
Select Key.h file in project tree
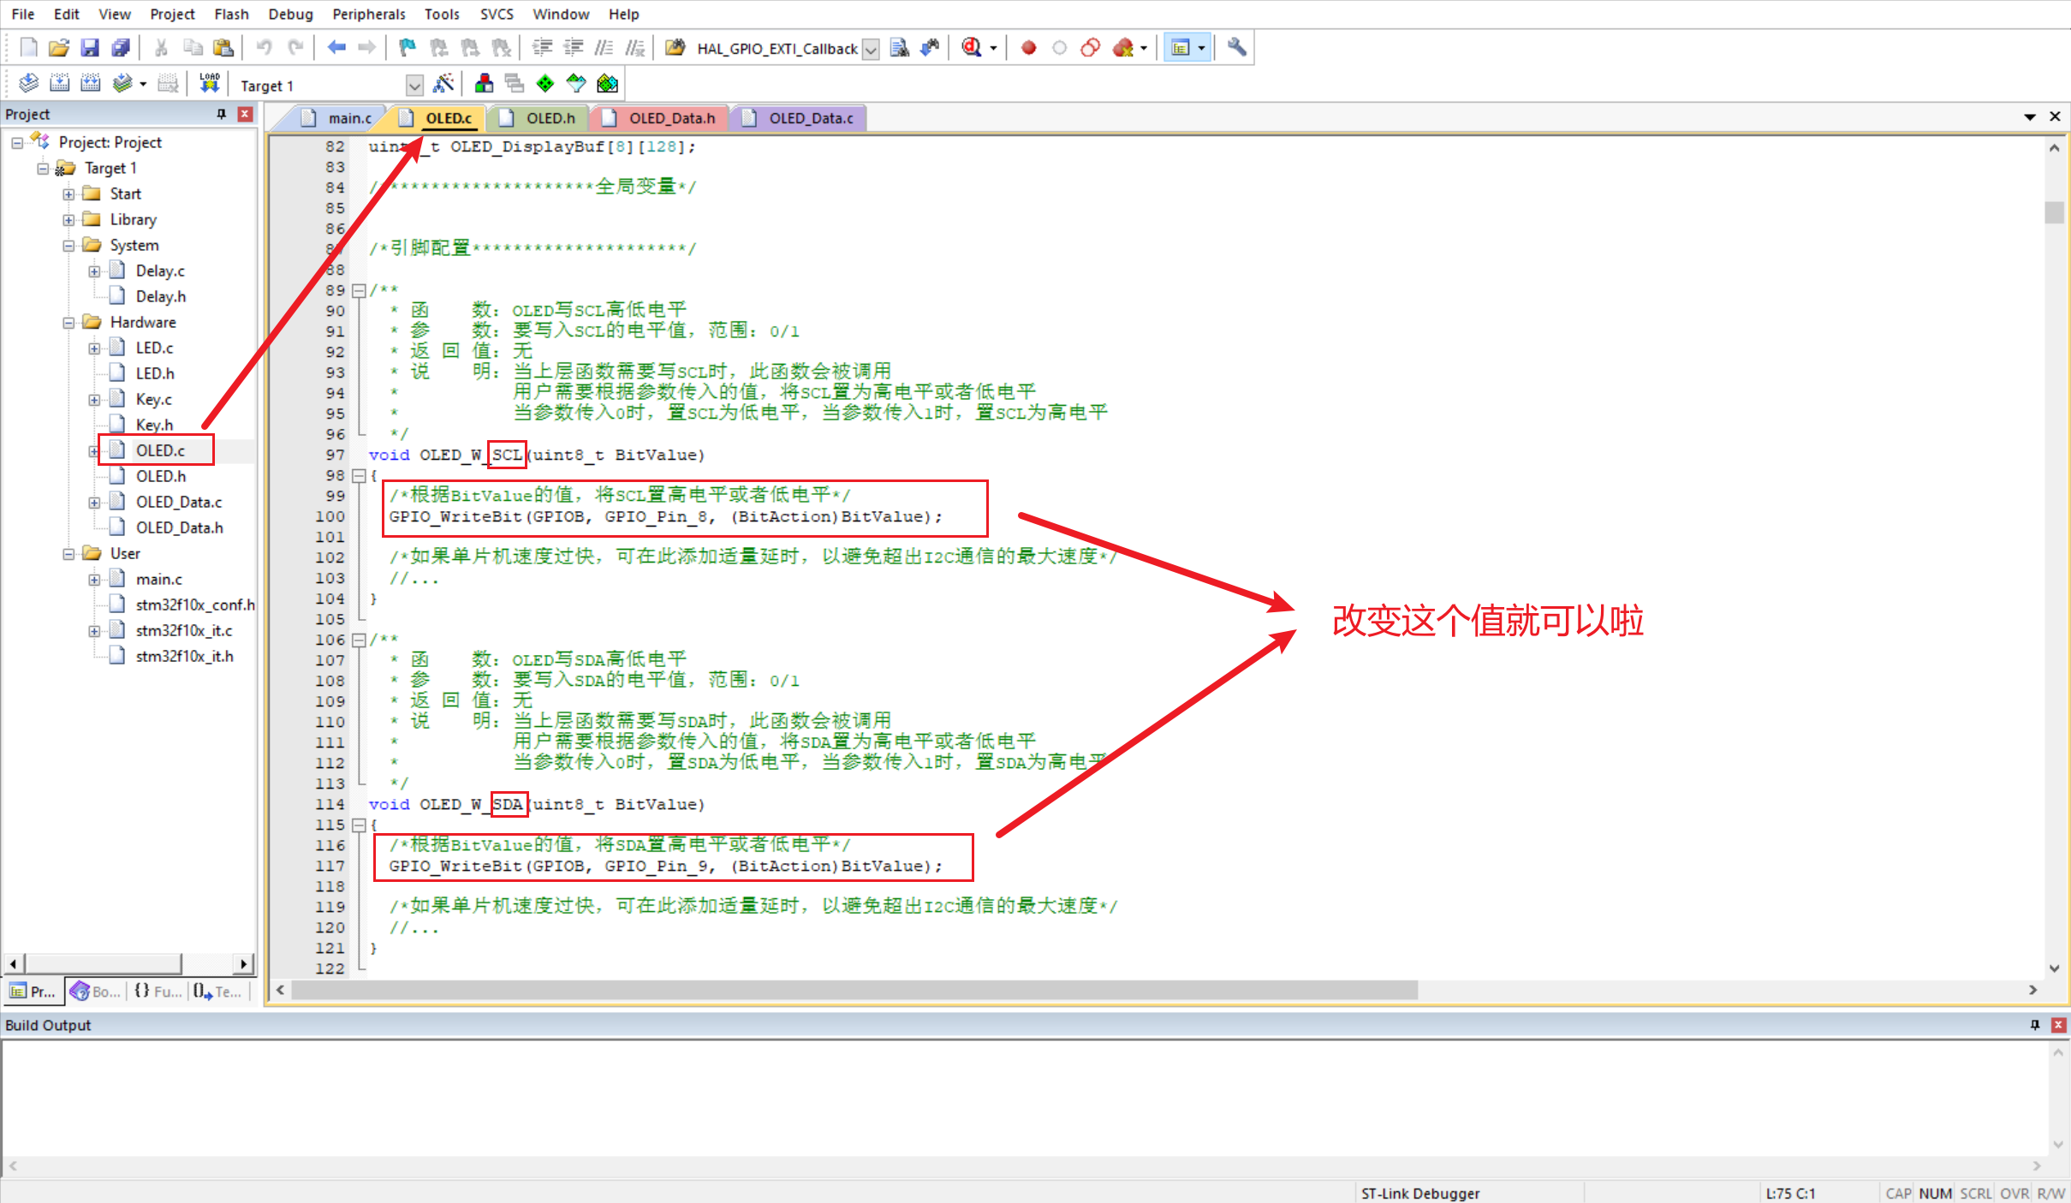click(x=154, y=425)
